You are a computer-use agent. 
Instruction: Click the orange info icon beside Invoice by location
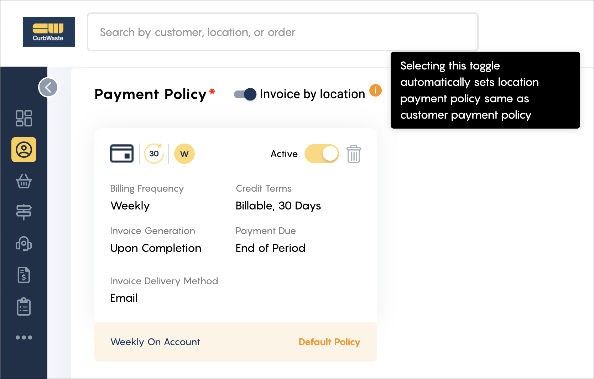point(375,90)
